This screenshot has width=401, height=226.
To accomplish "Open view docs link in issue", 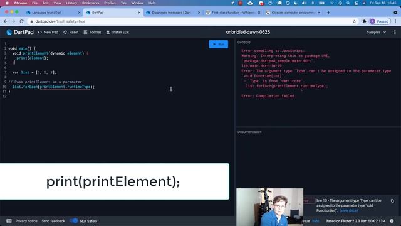I will coord(348,211).
